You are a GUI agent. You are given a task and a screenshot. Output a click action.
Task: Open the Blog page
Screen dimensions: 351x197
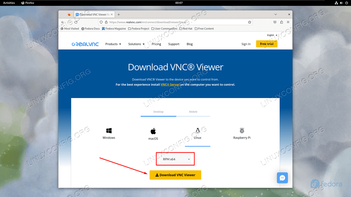190,44
